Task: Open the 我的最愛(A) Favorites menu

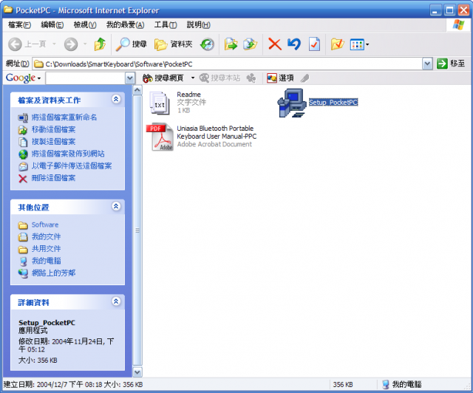Action: point(125,24)
